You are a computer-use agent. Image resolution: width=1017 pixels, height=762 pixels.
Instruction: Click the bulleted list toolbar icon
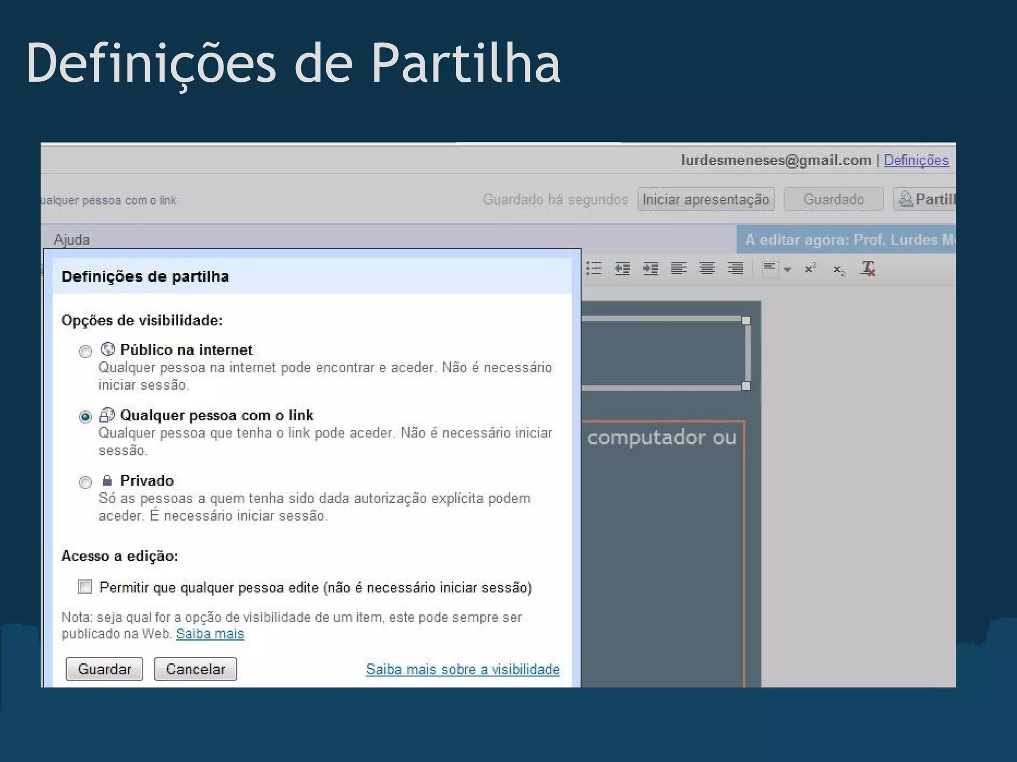pos(594,268)
